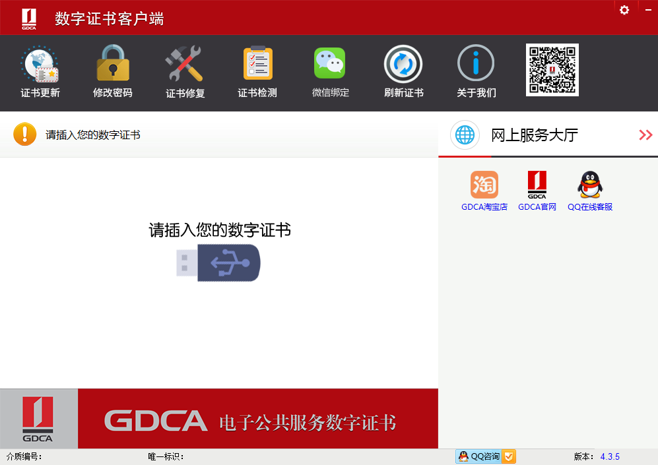
Task: Click the globe icon beside 网上服务大厅
Action: tap(465, 135)
